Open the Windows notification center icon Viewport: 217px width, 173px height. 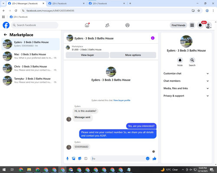[x=212, y=170]
